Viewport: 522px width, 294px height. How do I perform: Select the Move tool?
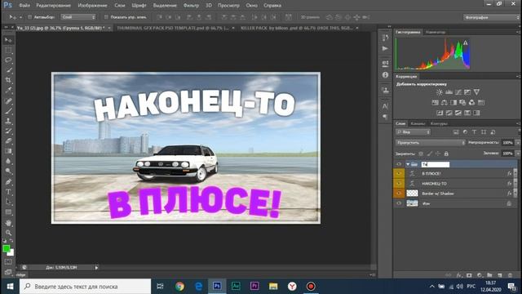pyautogui.click(x=8, y=40)
